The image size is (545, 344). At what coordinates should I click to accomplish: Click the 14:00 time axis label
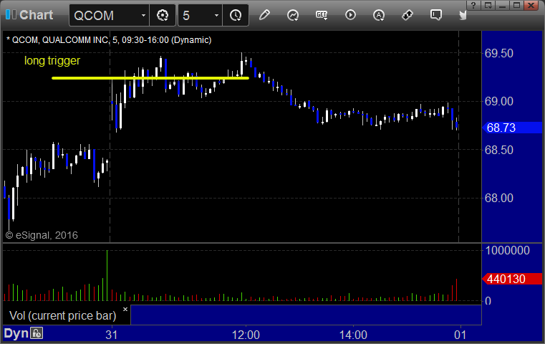pyautogui.click(x=353, y=335)
